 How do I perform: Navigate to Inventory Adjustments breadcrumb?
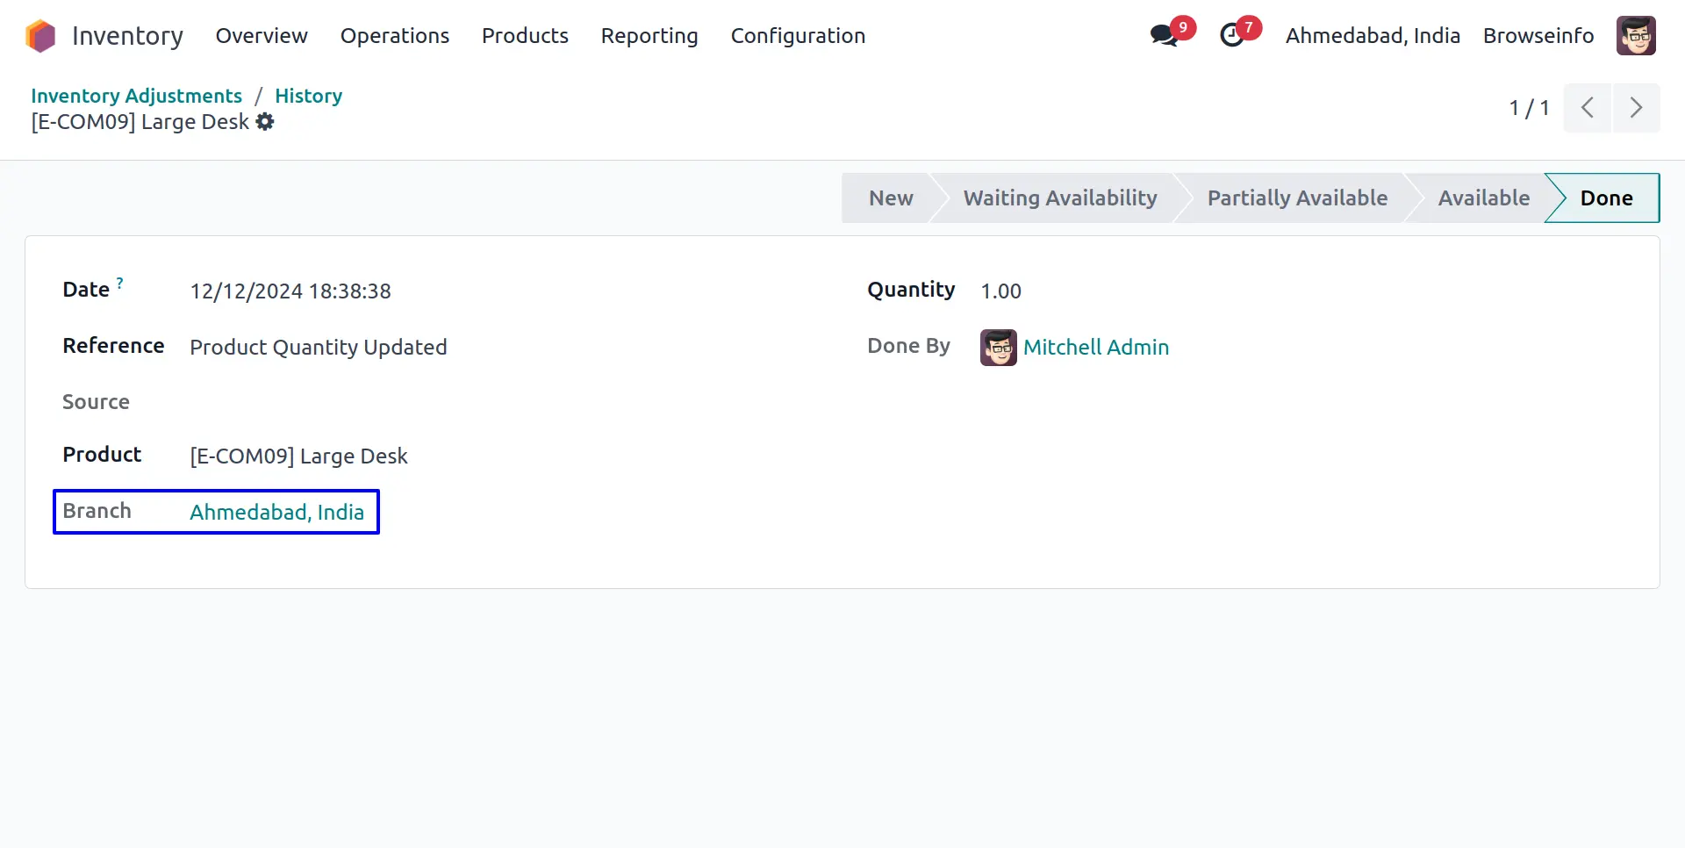click(136, 96)
